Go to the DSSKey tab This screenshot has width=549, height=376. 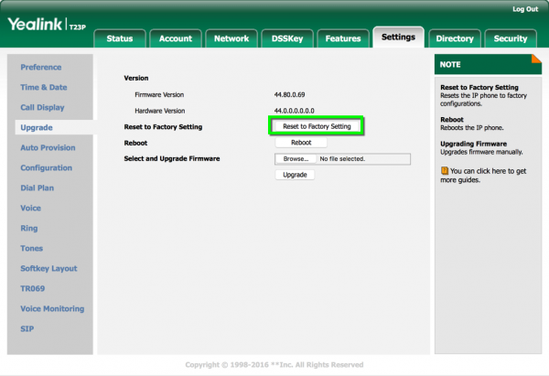pos(288,38)
